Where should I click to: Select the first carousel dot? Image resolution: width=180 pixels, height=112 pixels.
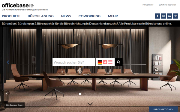pyautogui.click(x=80, y=94)
